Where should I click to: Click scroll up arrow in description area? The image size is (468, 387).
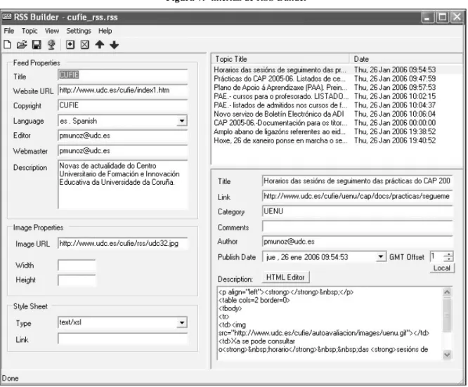[447, 292]
